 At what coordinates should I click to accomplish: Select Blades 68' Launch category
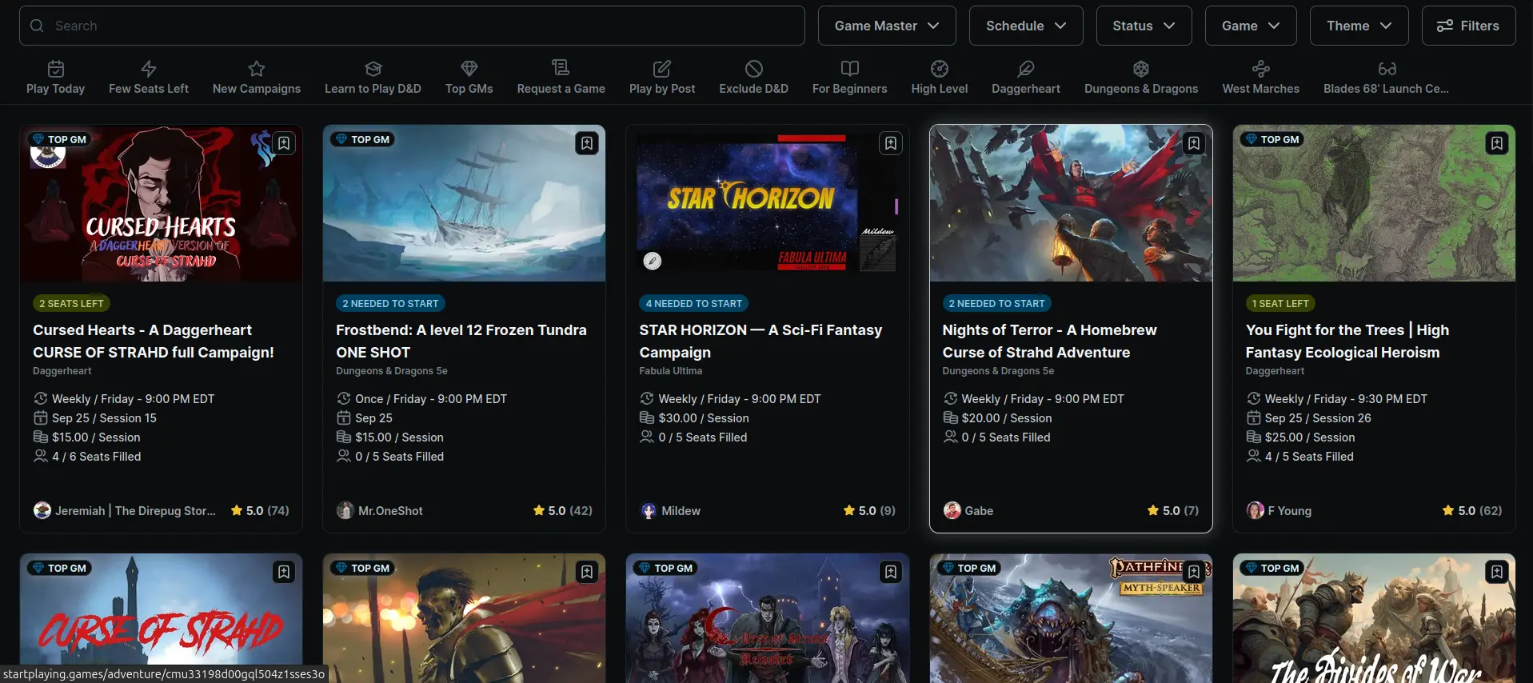[x=1386, y=78]
